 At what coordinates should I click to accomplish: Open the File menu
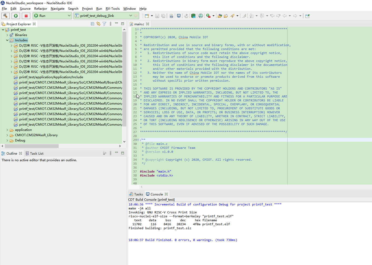(x=4, y=9)
